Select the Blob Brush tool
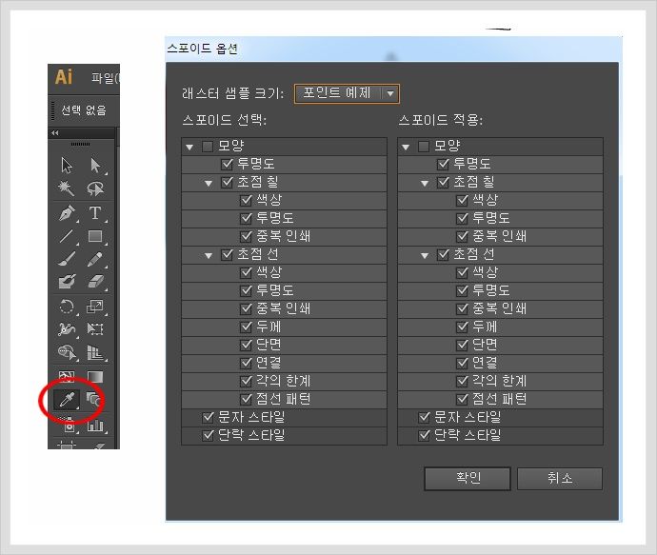657x555 pixels. (x=67, y=282)
